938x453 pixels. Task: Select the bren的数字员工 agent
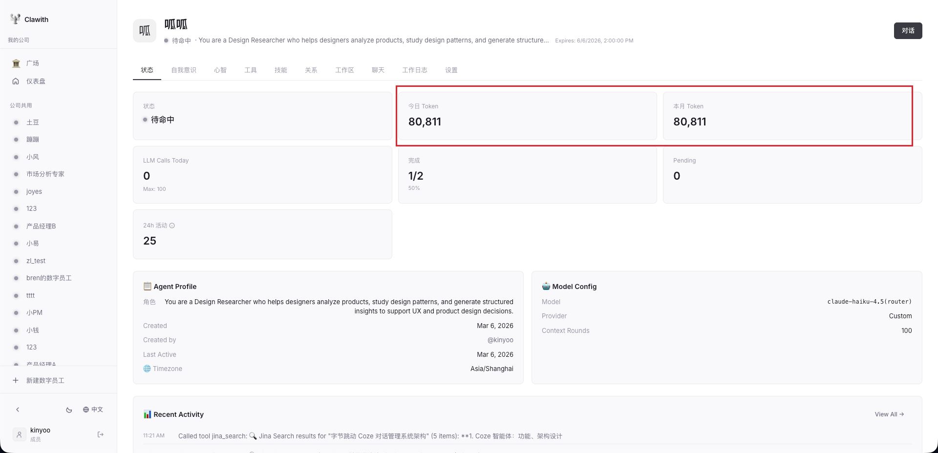pos(49,278)
